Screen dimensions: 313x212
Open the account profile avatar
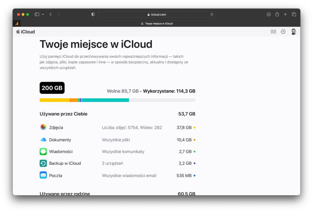294,32
